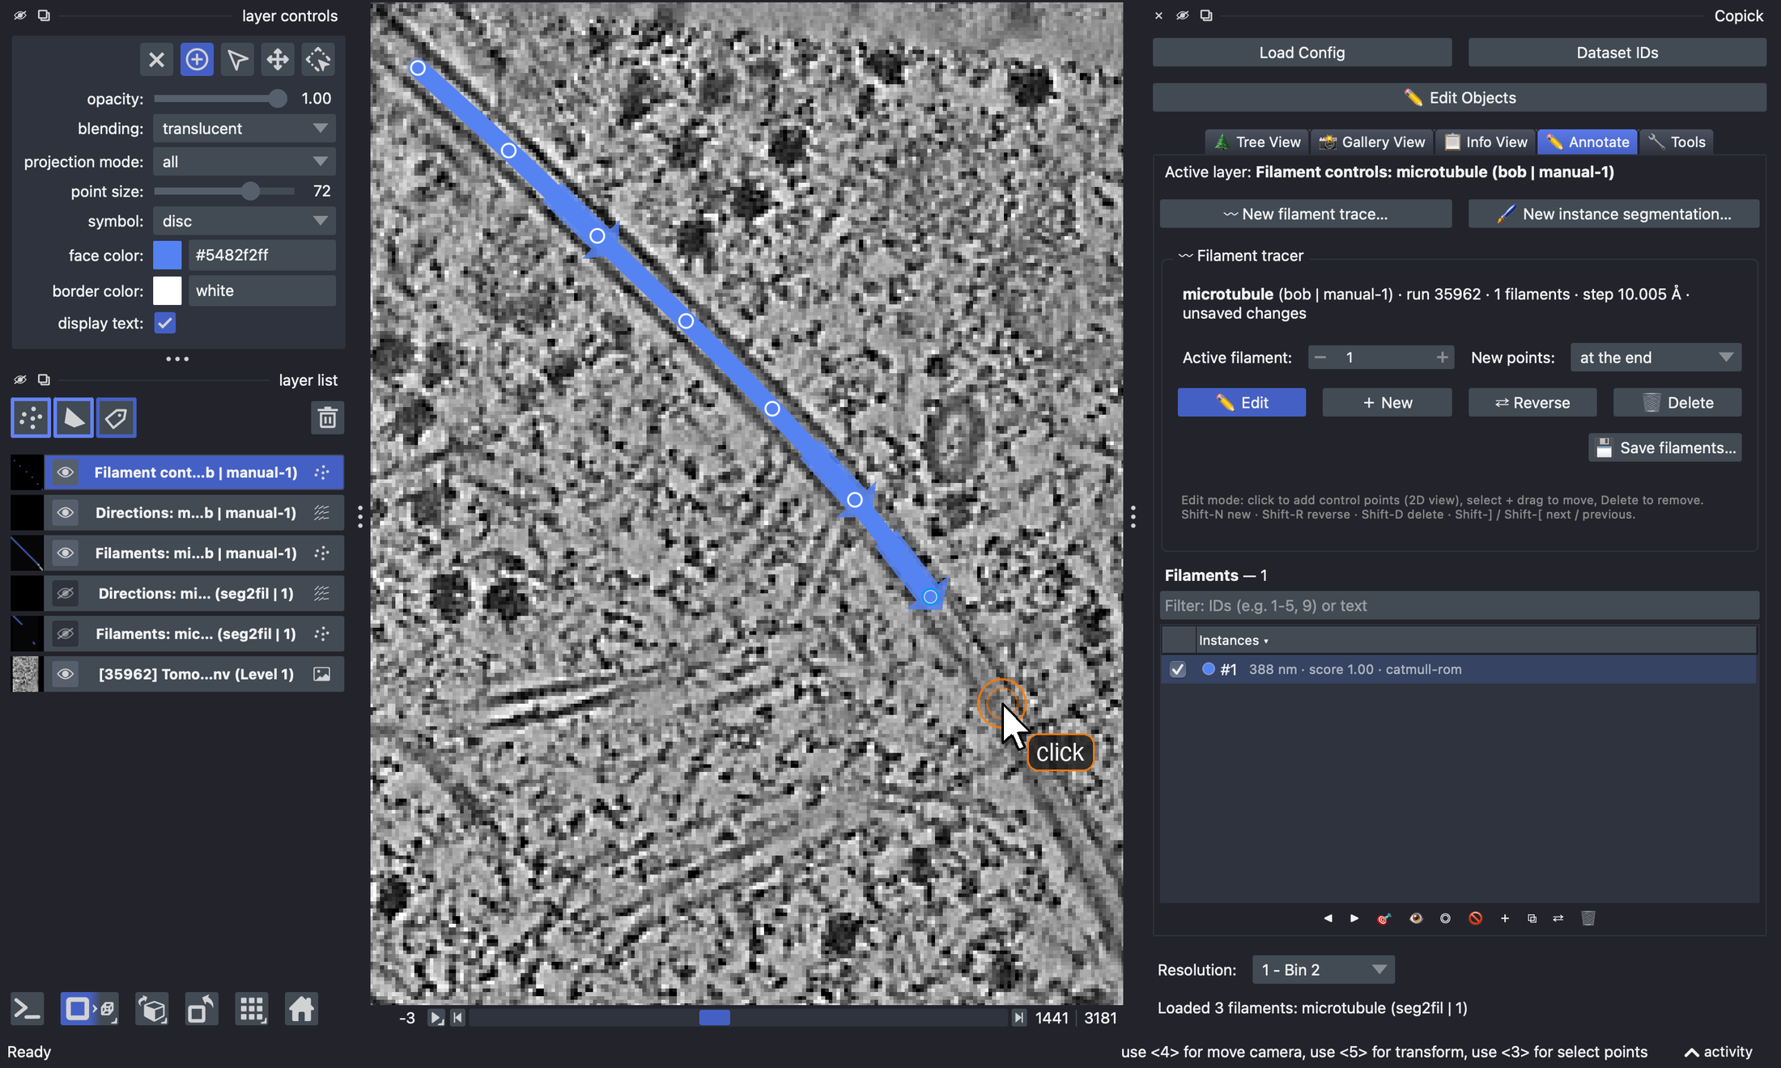Open the projection mode dropdown

(x=244, y=162)
